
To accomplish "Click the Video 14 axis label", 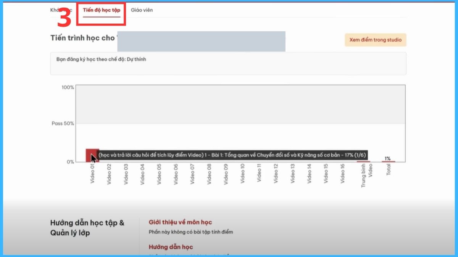I will pos(310,174).
